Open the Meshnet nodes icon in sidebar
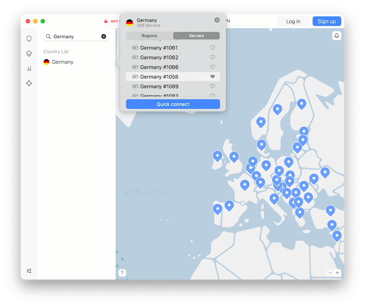365x307 pixels. [x=29, y=83]
